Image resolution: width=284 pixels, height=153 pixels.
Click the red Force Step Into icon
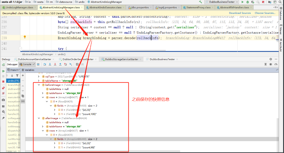55,64
